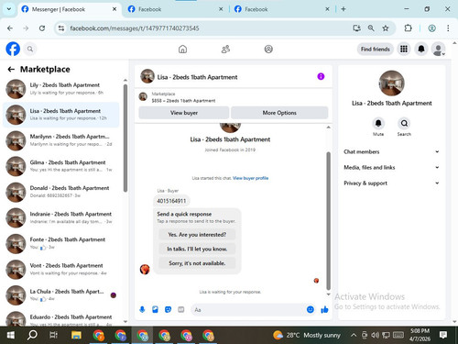Open the account avatar menu
The width and height of the screenshot is (458, 344).
(438, 50)
